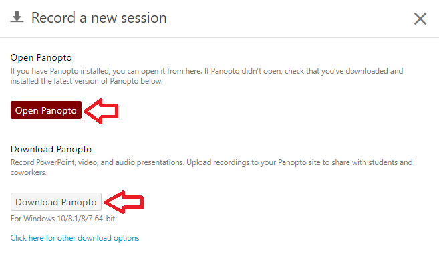Click the word "coworkers." in the description
This screenshot has height=256, width=439.
point(29,172)
